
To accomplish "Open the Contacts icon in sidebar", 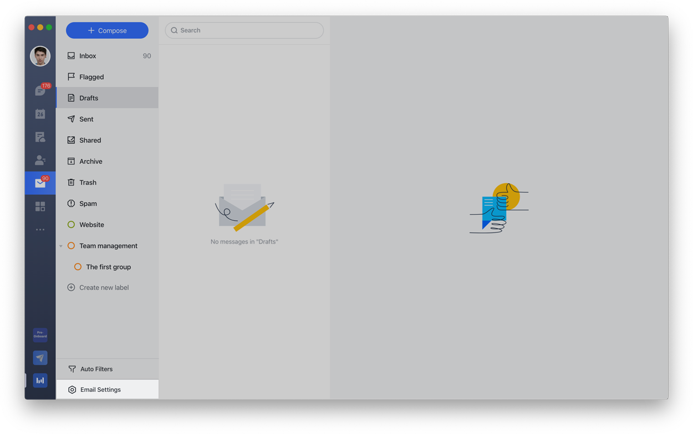I will pos(40,160).
